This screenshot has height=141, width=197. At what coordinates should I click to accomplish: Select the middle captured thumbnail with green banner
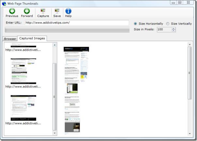tap(23, 71)
